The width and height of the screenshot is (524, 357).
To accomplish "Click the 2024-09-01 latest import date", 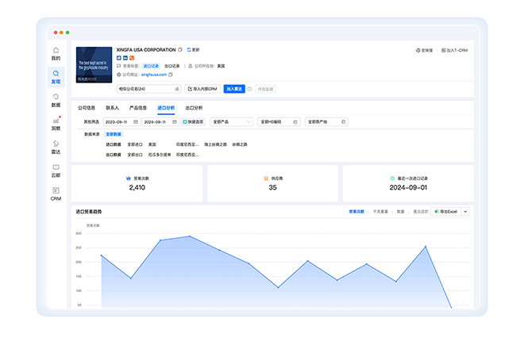I will 408,188.
